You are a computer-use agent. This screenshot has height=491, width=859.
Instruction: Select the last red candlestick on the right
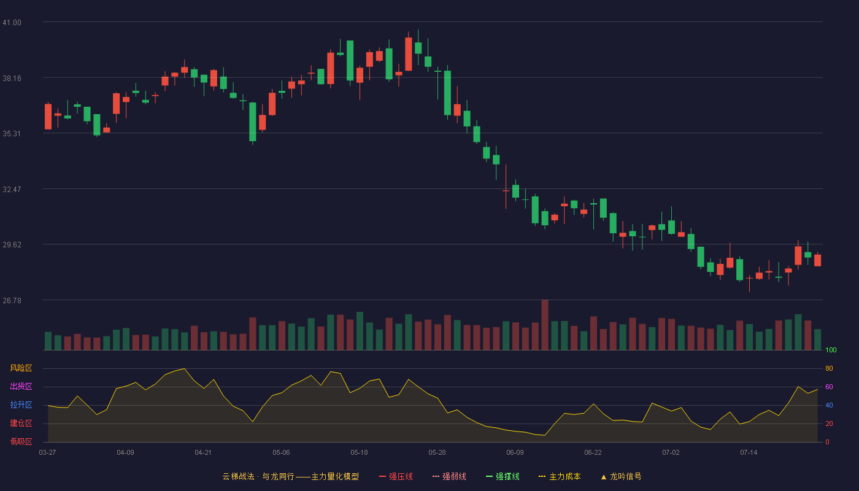tap(817, 260)
